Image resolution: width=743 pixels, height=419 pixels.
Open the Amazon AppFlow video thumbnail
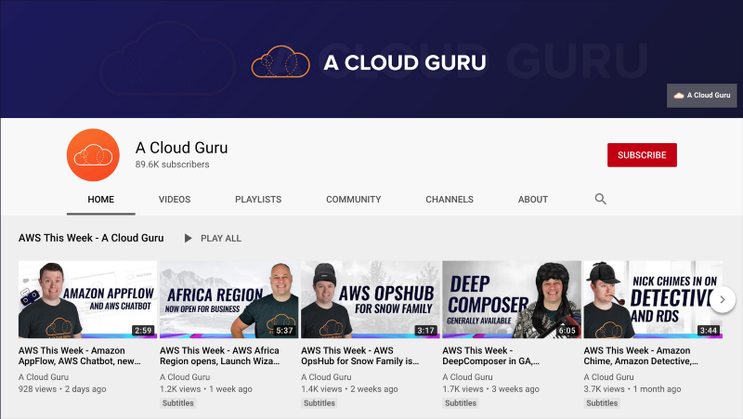87,299
